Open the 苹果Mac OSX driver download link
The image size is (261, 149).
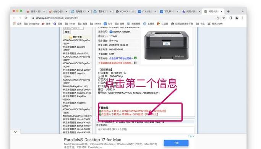click(130, 114)
